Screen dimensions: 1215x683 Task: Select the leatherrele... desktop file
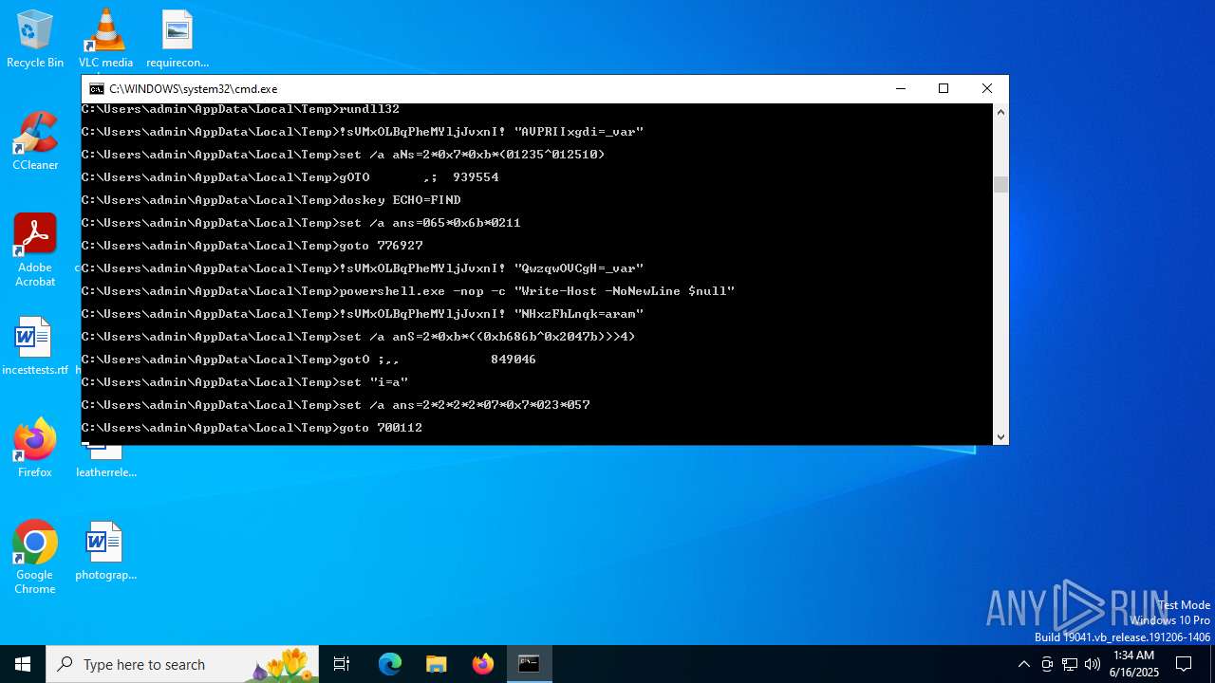(x=105, y=463)
